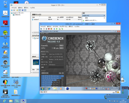Click the Turn Off icon in VM toolbar

(46, 29)
